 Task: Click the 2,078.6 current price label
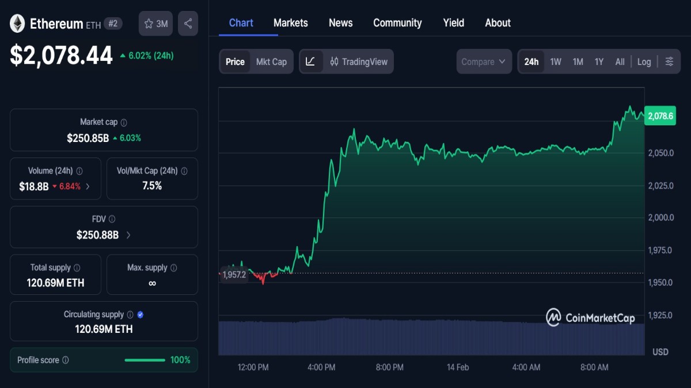[660, 116]
